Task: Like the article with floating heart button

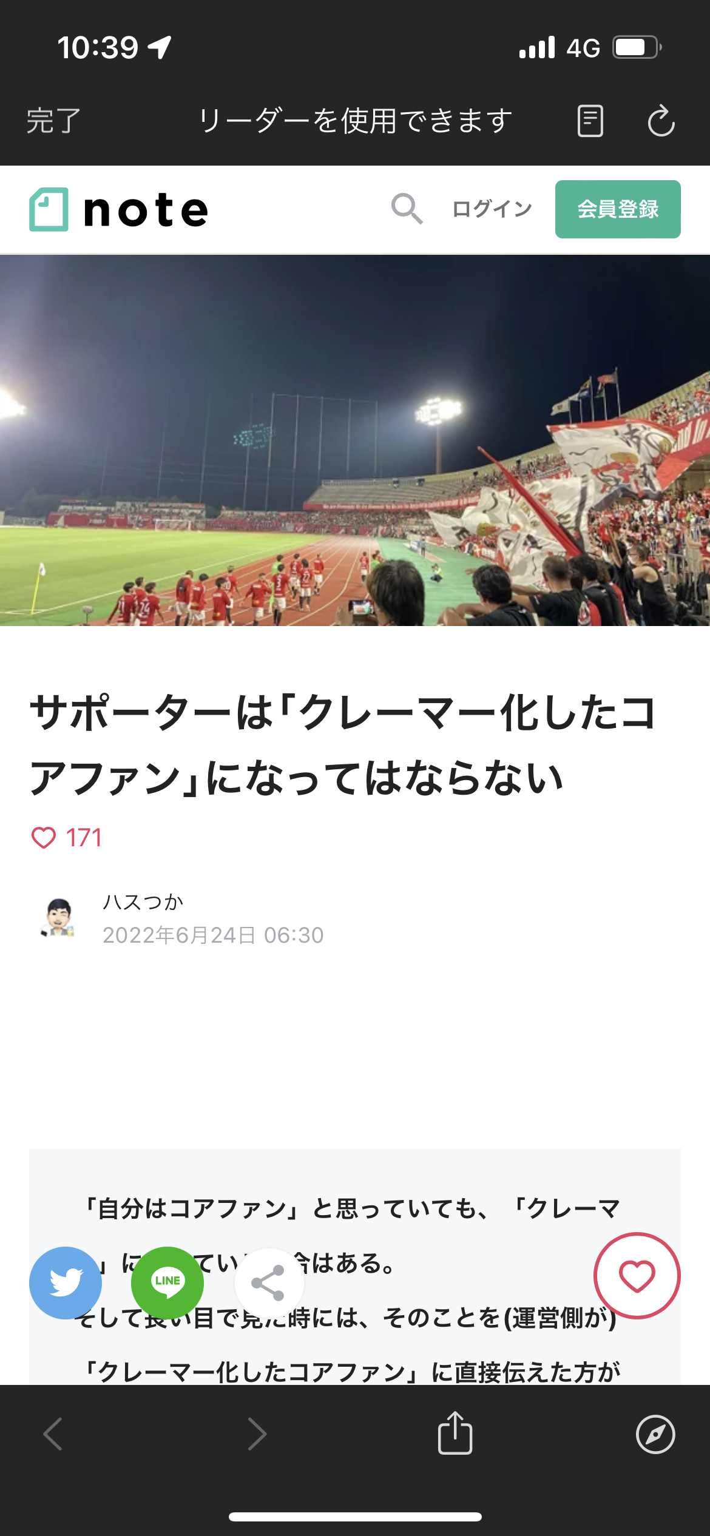Action: [637, 1275]
